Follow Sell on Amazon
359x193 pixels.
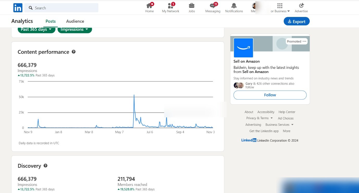270,95
